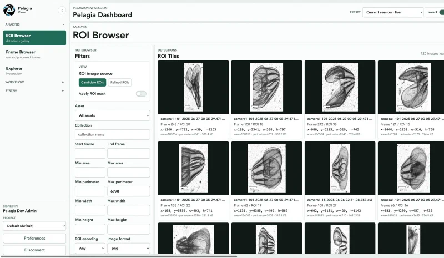Click Pelagia Dev Admin user name
The image size is (444, 258).
(x=20, y=211)
